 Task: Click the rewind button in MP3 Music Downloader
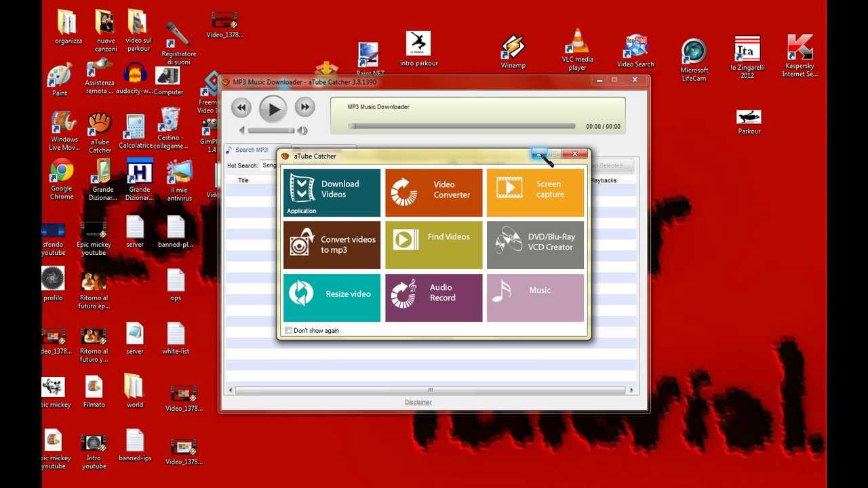pyautogui.click(x=241, y=107)
